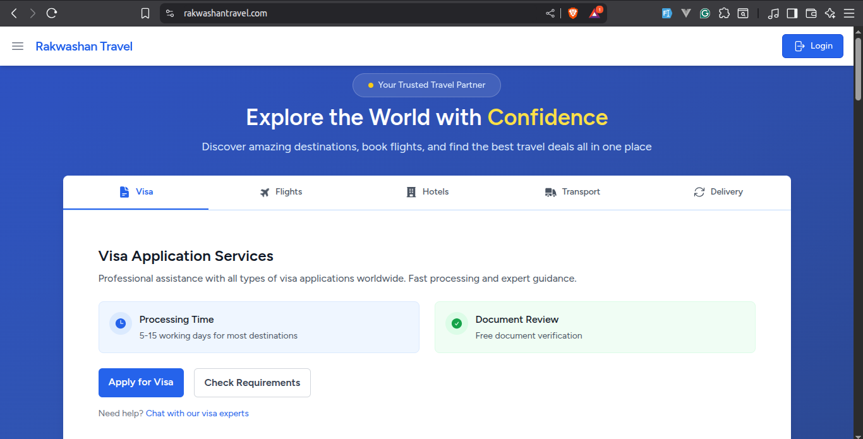Screen dimensions: 863x439
Task: Switch to the Flights tab
Action: coord(281,192)
